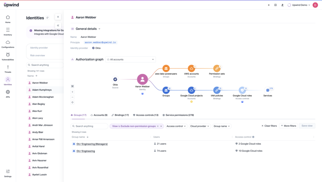The image size is (322, 182).
Task: Click the Upwind logo
Action: (12, 5)
